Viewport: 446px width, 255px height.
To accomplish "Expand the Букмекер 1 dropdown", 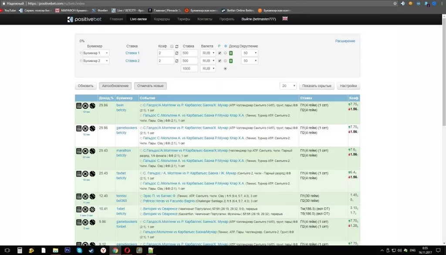I will 96,53.
